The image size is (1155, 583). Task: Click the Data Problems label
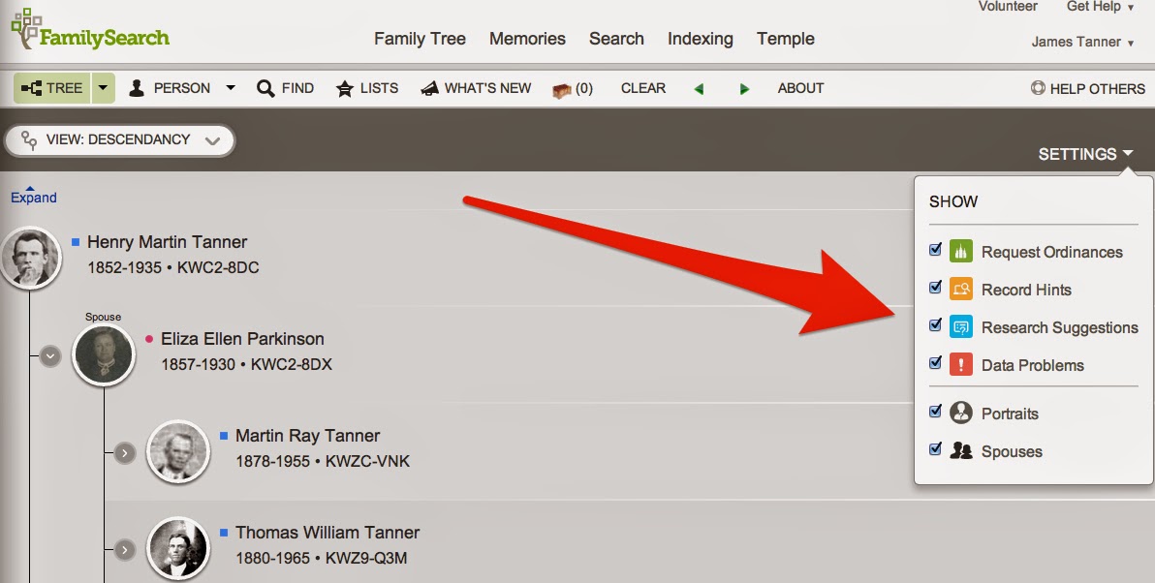pyautogui.click(x=1033, y=366)
